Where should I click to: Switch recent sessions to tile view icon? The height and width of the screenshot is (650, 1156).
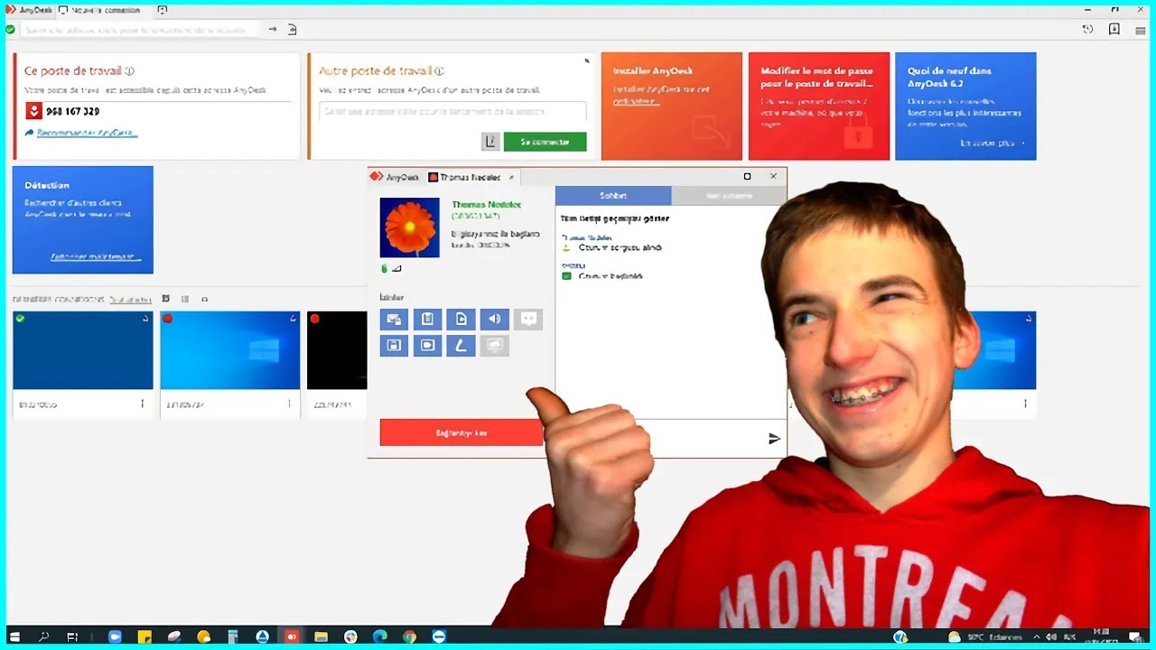pos(165,299)
